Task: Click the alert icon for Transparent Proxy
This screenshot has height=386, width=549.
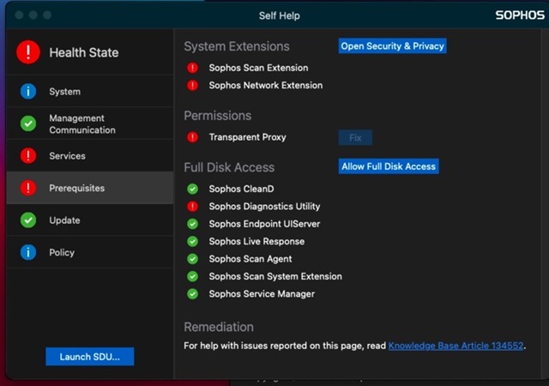Action: point(192,137)
